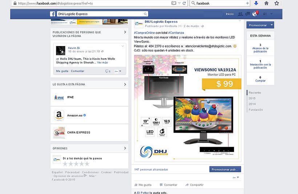Click Privacidad footer link
The height and width of the screenshot is (194, 298).
(x=72, y=172)
